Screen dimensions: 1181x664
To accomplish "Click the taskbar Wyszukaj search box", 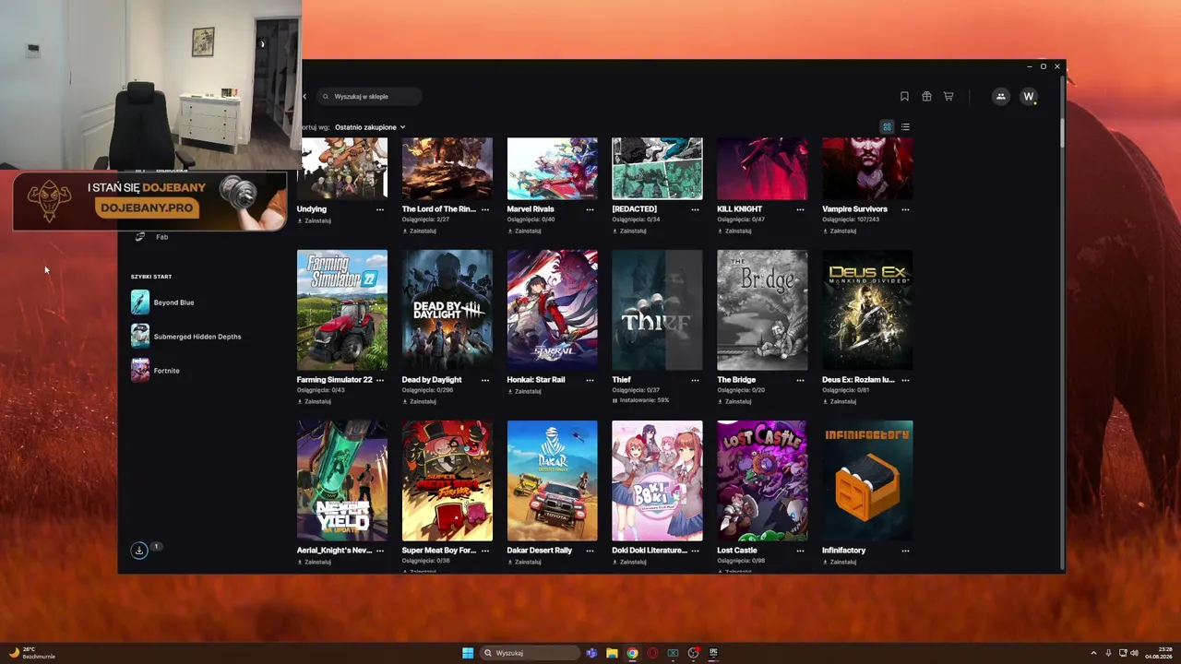I will point(531,653).
